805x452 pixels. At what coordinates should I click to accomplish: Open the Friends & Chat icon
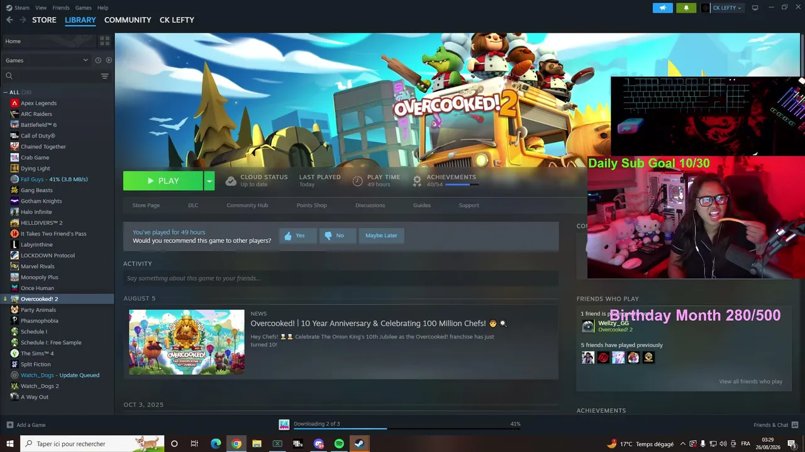(x=795, y=425)
